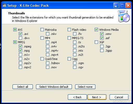Check the .3gpp extension checkbox
133x104 pixels.
(102, 51)
